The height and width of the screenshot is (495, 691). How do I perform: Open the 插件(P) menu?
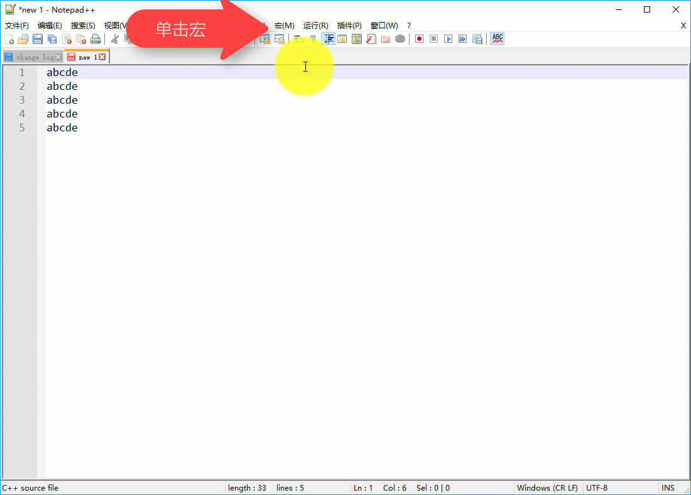click(349, 25)
